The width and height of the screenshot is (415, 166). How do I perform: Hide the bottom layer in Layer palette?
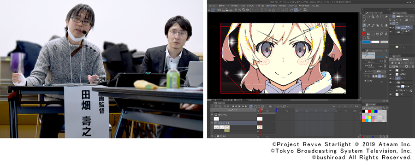(x=391, y=94)
